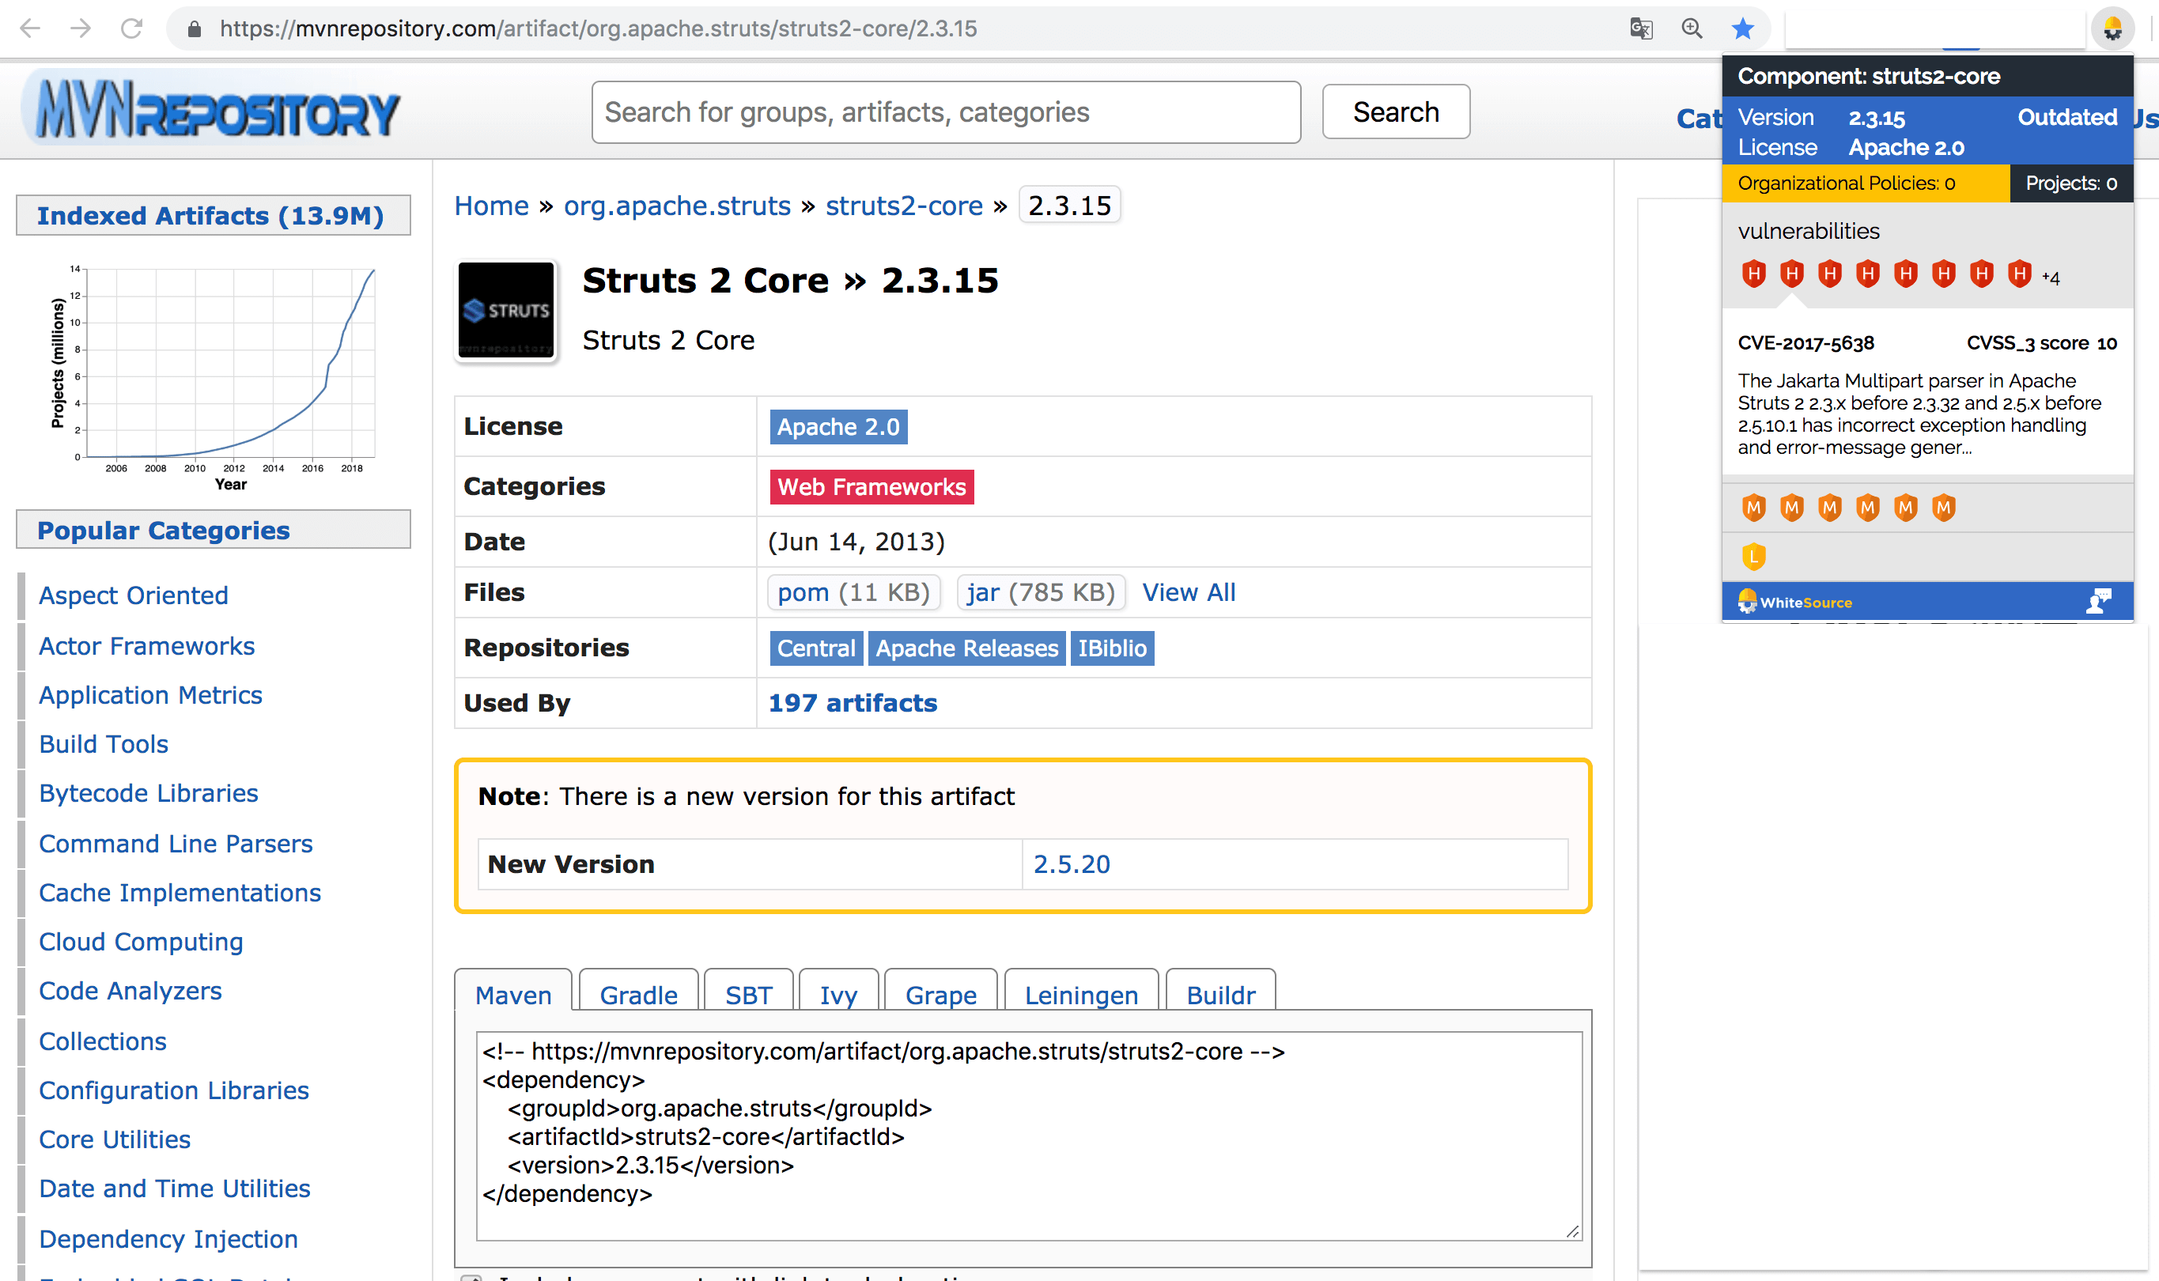Click the Struts project logo thumbnail
The image size is (2159, 1281).
506,311
